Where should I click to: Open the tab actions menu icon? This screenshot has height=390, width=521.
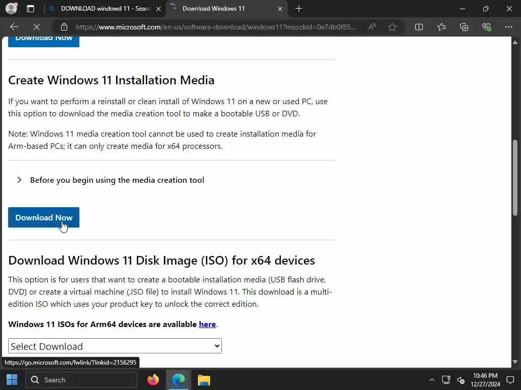point(30,9)
